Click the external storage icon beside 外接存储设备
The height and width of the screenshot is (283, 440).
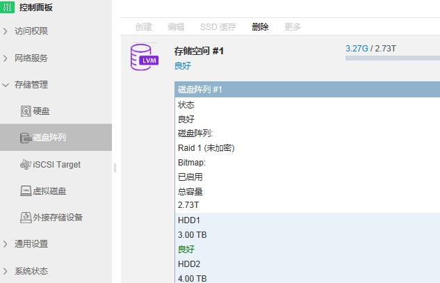pyautogui.click(x=26, y=218)
